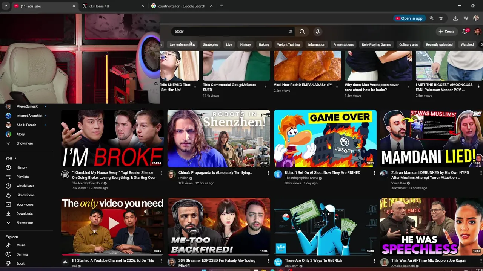Open Ubisoft Bet On AI Slop title
Image resolution: width=483 pixels, height=271 pixels.
(x=323, y=173)
